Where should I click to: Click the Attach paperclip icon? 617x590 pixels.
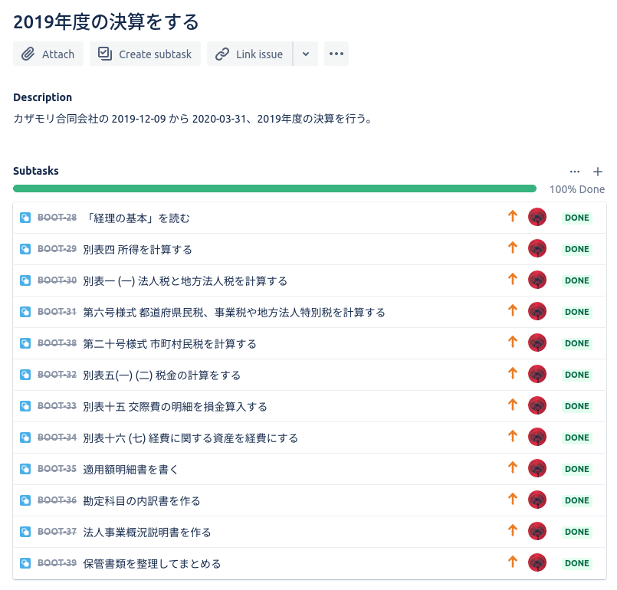[28, 54]
